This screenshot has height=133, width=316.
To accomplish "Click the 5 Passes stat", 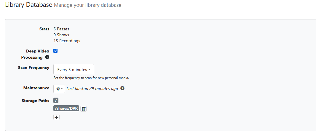I will (61, 29).
